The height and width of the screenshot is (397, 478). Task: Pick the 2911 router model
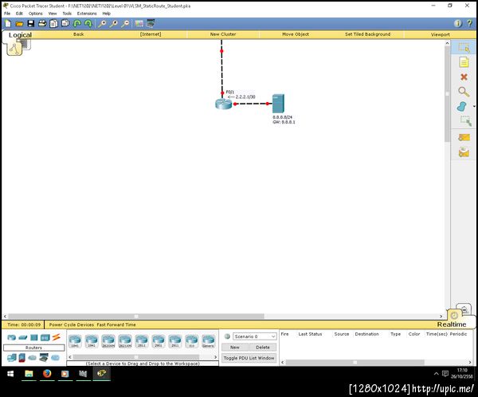click(175, 341)
